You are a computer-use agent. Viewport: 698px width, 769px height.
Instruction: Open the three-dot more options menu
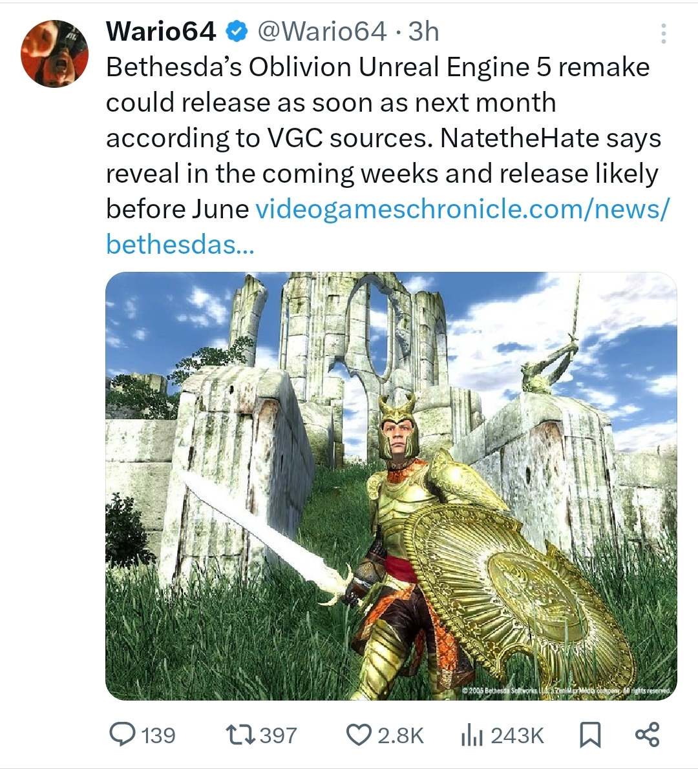tap(663, 34)
